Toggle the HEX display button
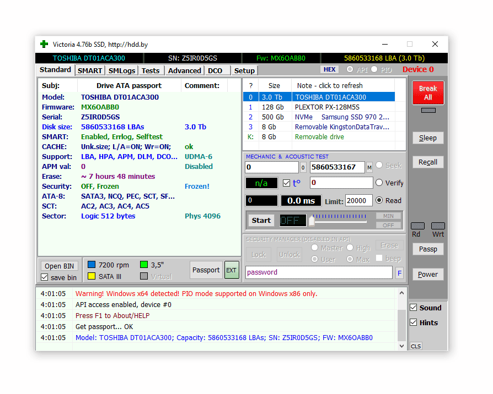The width and height of the screenshot is (493, 394). [330, 69]
